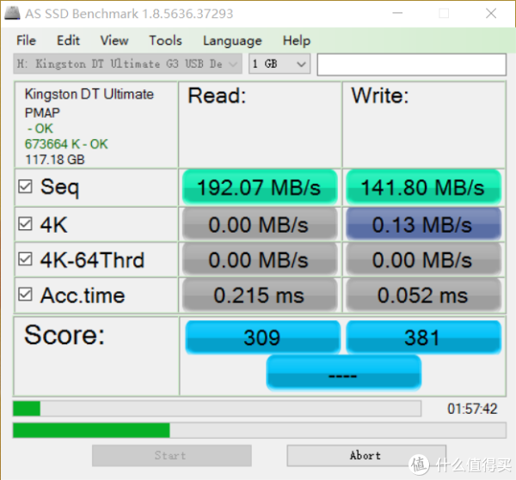Open the View menu
This screenshot has height=480, width=516.
click(114, 40)
